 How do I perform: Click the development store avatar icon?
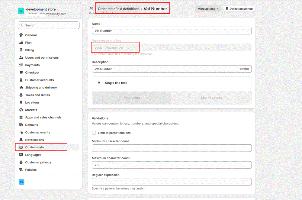(x=21, y=11)
